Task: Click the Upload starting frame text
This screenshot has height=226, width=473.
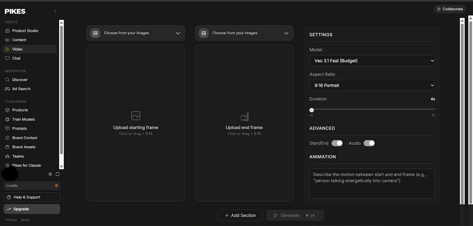Action: point(136,128)
